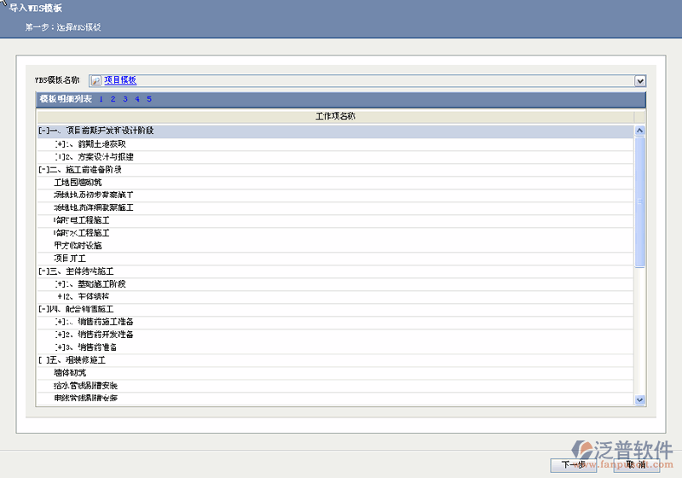Expand the 基础施工阶段 sub-item
The width and height of the screenshot is (682, 478).
59,284
